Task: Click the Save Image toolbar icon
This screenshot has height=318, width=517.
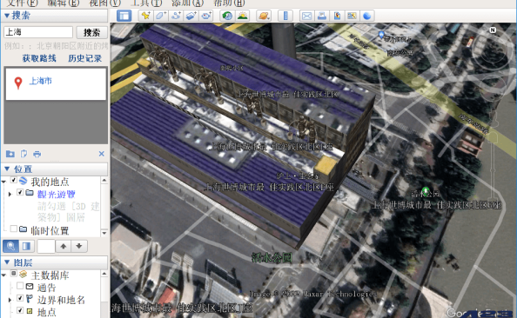Action: click(x=337, y=16)
